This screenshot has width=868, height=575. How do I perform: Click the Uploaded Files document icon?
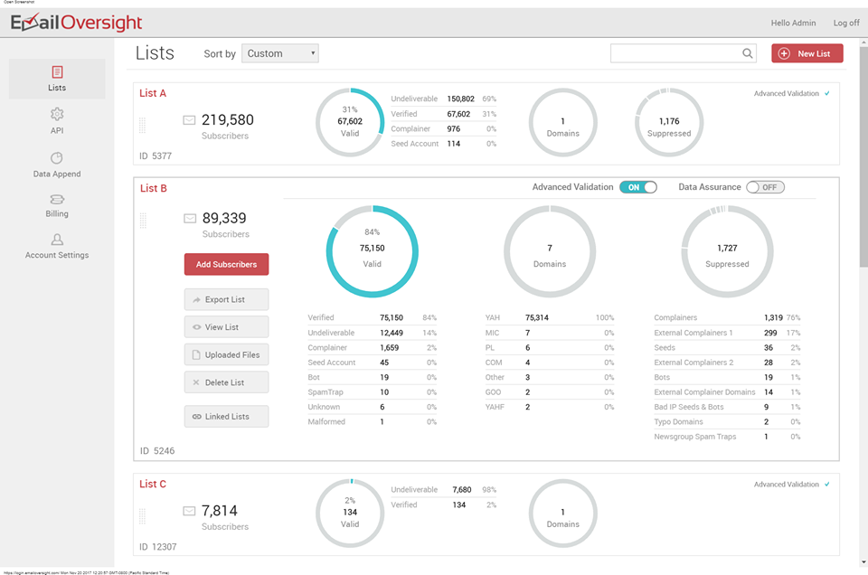click(x=196, y=354)
